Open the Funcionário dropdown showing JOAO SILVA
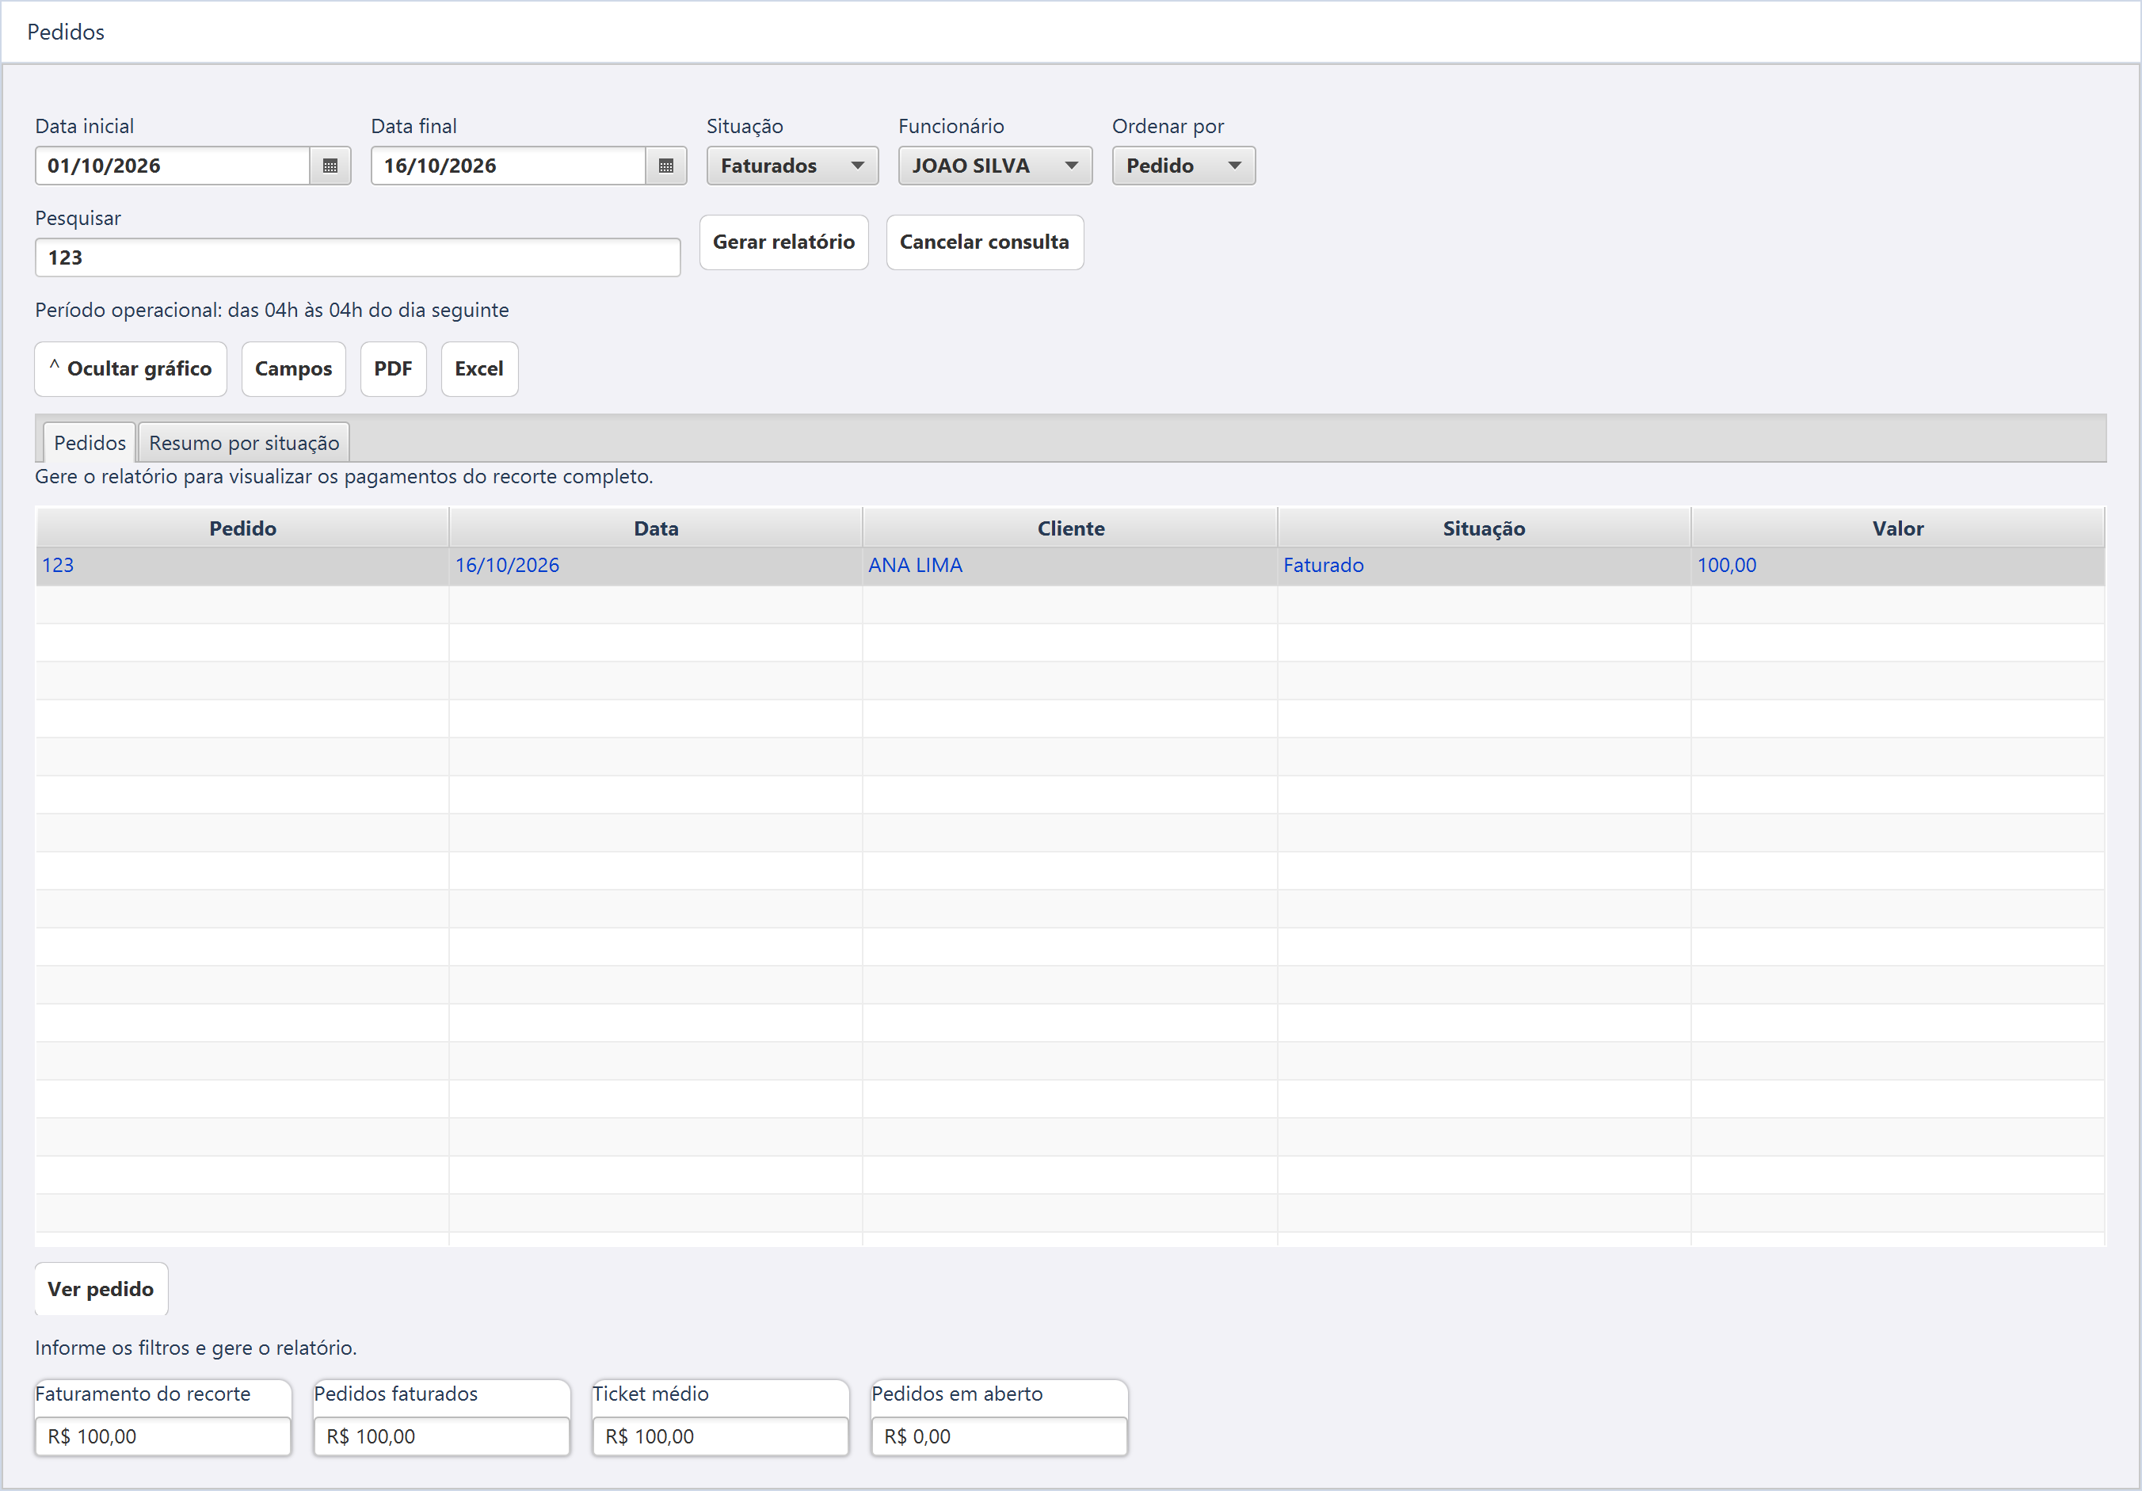Viewport: 2142px width, 1491px height. [994, 165]
